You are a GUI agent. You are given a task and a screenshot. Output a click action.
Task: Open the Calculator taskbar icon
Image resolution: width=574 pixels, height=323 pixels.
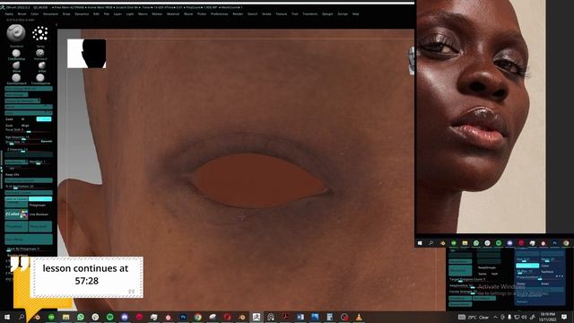(x=329, y=317)
